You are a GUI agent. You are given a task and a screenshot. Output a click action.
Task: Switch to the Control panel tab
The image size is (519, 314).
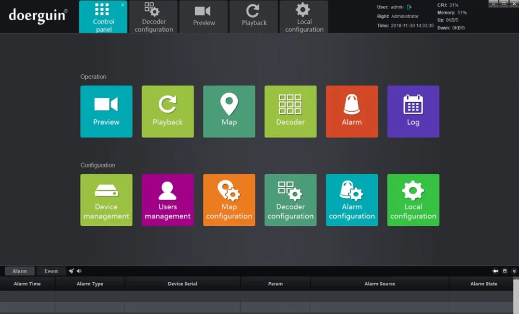click(103, 17)
